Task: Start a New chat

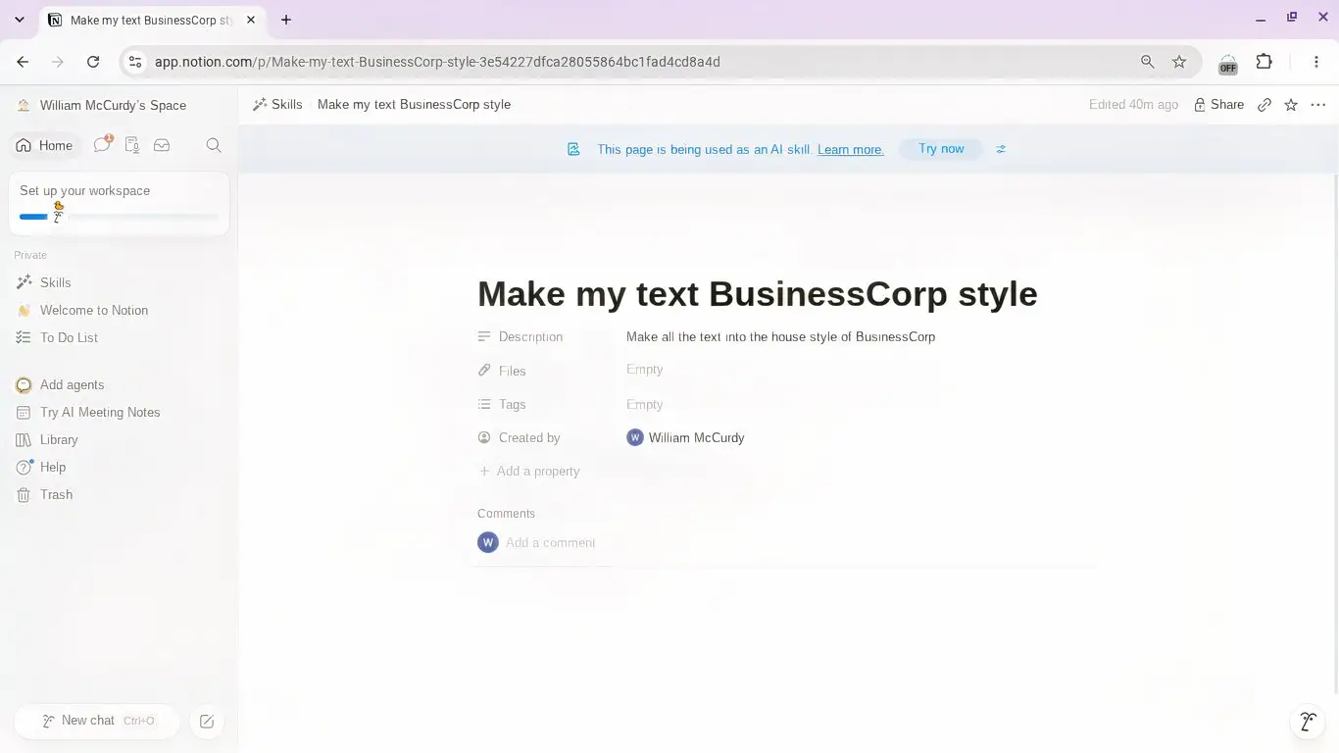Action: pos(97,721)
